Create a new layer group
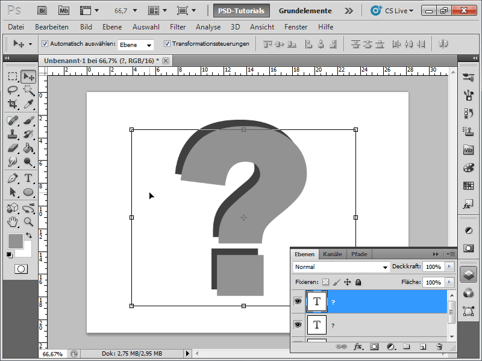Viewport: 482px width, 361px height. point(407,347)
